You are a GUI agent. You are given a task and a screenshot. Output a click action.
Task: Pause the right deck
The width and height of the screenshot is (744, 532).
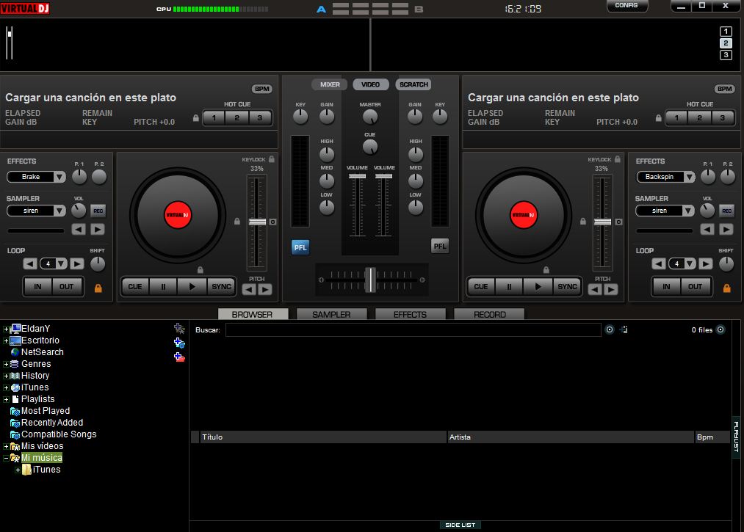pos(509,287)
